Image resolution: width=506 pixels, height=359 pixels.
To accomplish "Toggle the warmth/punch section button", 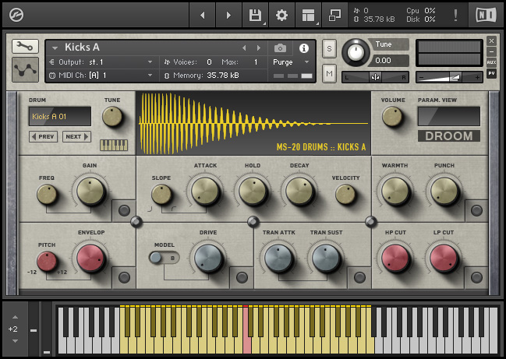I will point(476,210).
